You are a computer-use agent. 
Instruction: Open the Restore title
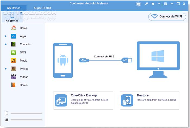coord(143,95)
